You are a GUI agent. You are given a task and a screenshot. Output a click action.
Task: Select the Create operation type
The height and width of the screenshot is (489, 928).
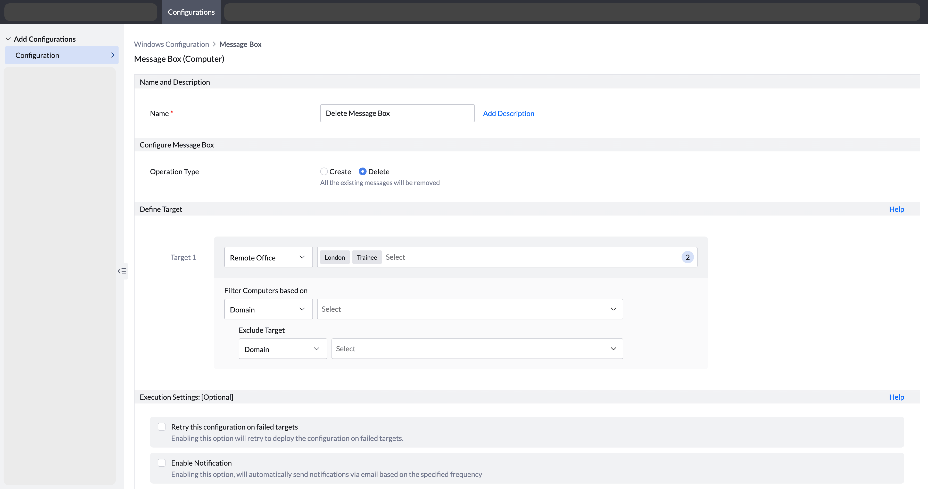coord(324,171)
